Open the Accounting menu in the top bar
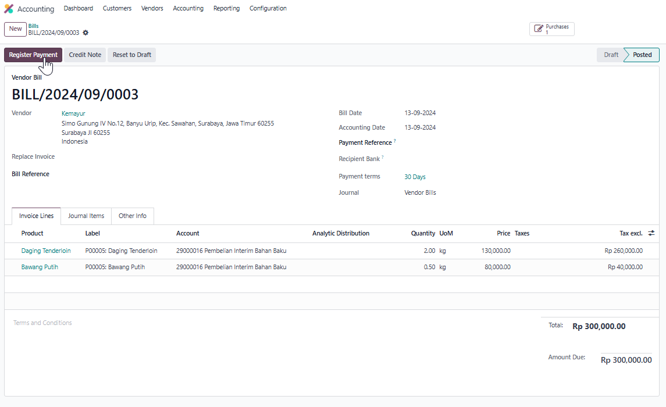 (x=188, y=9)
